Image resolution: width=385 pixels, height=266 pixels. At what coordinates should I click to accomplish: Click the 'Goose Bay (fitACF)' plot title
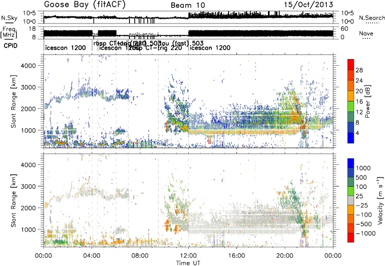coord(85,4)
